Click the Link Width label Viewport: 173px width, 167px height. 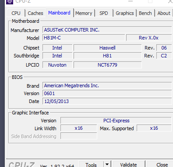(46, 128)
